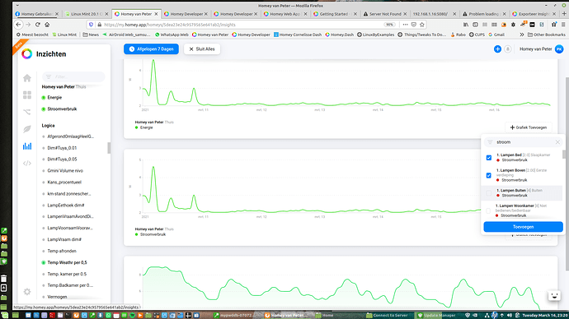Open the Homey home icon in sidebar
This screenshot has width=569, height=319.
tap(27, 78)
